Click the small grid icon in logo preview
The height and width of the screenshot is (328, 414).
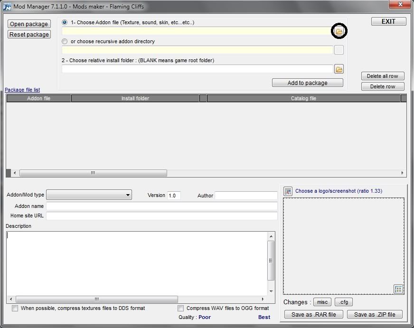(x=398, y=289)
